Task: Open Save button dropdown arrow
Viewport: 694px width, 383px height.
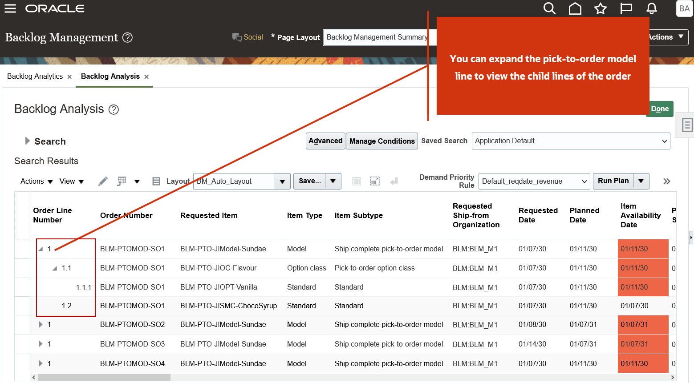Action: 333,181
